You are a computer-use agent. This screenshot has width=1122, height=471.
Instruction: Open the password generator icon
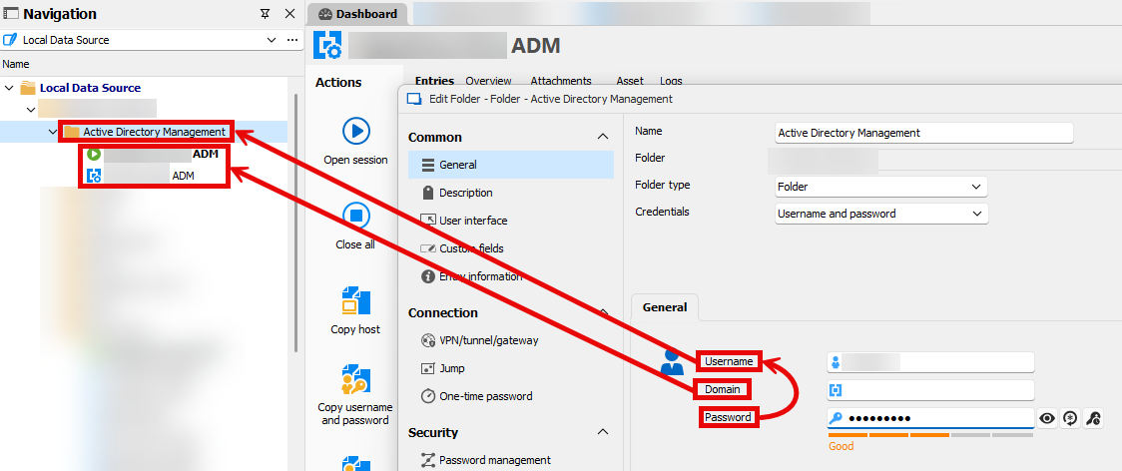click(1070, 419)
